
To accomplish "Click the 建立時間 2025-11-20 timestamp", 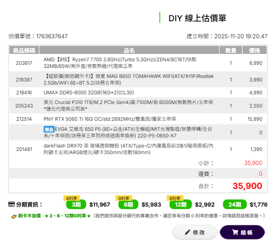I will pos(227,36).
